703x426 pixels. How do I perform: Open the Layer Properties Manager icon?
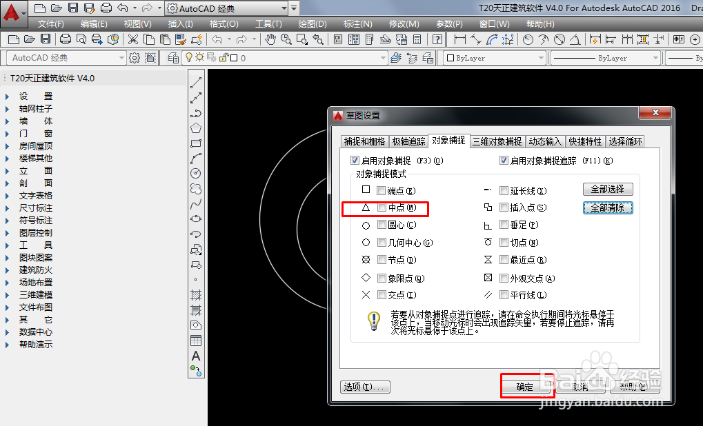click(173, 58)
